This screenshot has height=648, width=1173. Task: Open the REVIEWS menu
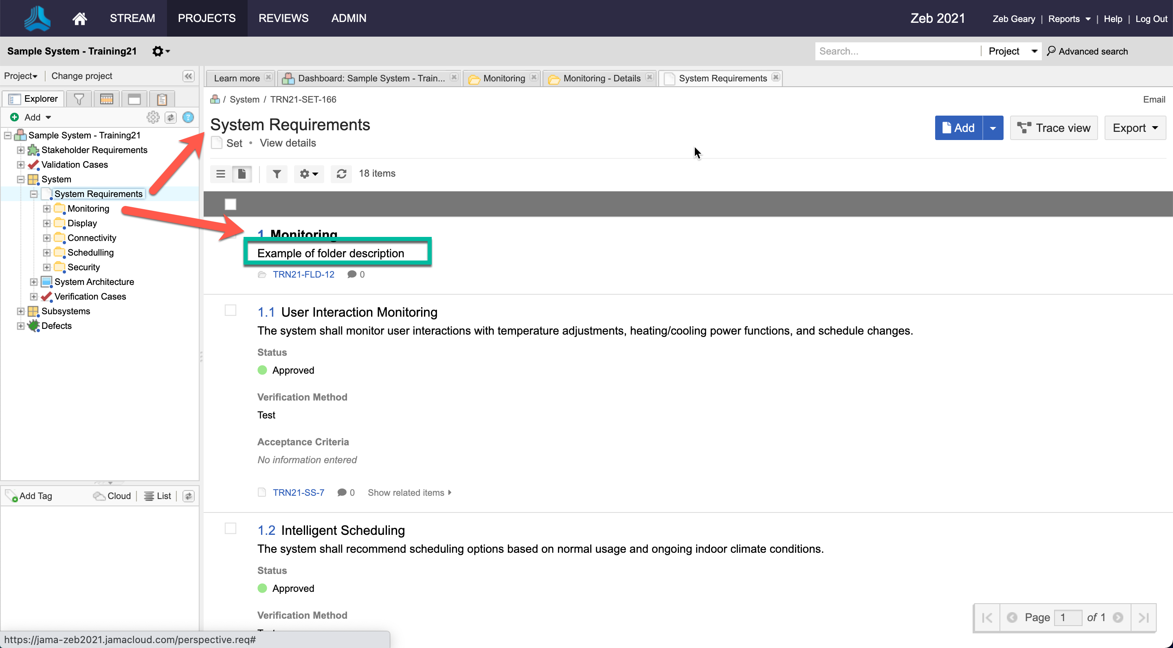point(283,18)
